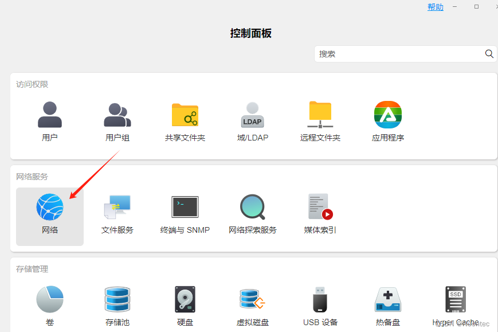
Task: Open the 用户组 (User Group) icon
Action: click(117, 115)
